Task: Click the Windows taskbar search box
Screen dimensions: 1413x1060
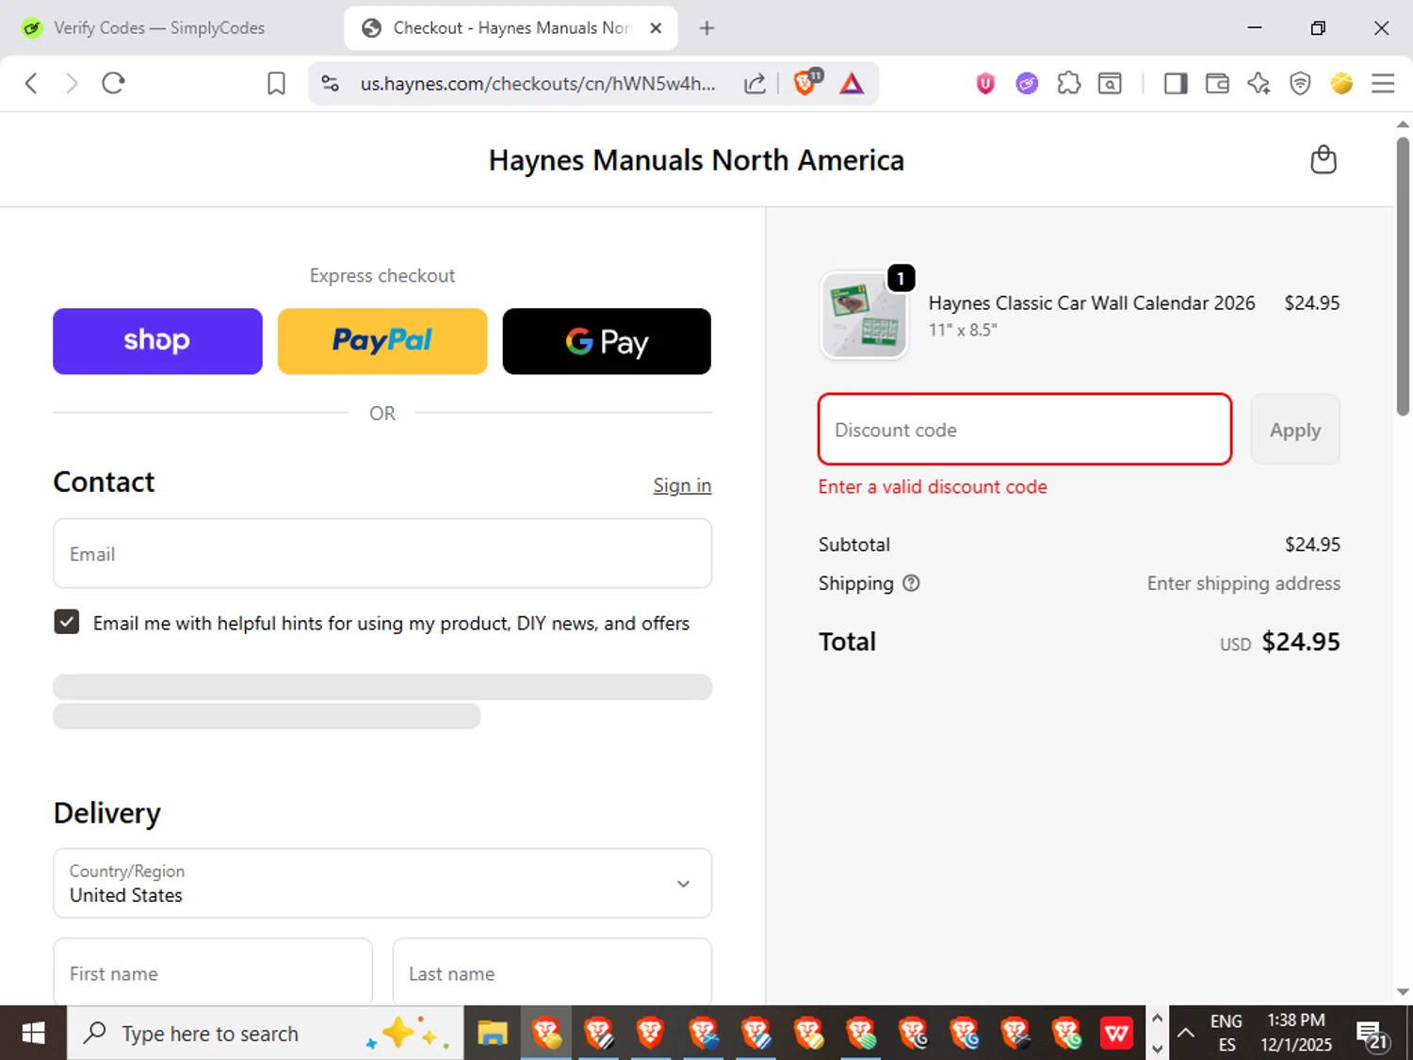Action: (x=265, y=1034)
